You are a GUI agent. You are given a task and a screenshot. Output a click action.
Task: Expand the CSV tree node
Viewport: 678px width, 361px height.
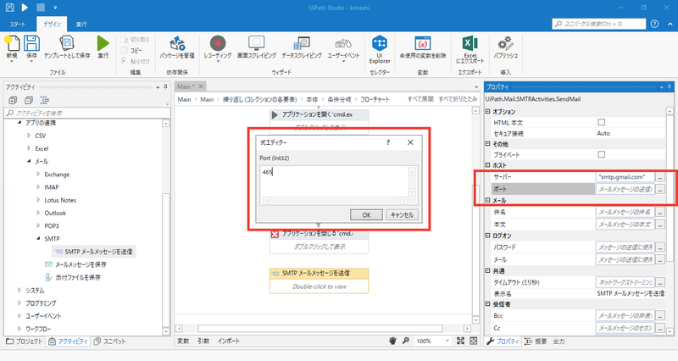tap(29, 136)
